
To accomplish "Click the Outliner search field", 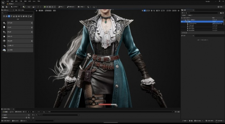I will point(202,13).
